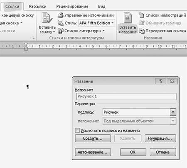Click the Управление источниками icon
Image resolution: width=187 pixels, height=168 pixels.
pyautogui.click(x=60, y=15)
